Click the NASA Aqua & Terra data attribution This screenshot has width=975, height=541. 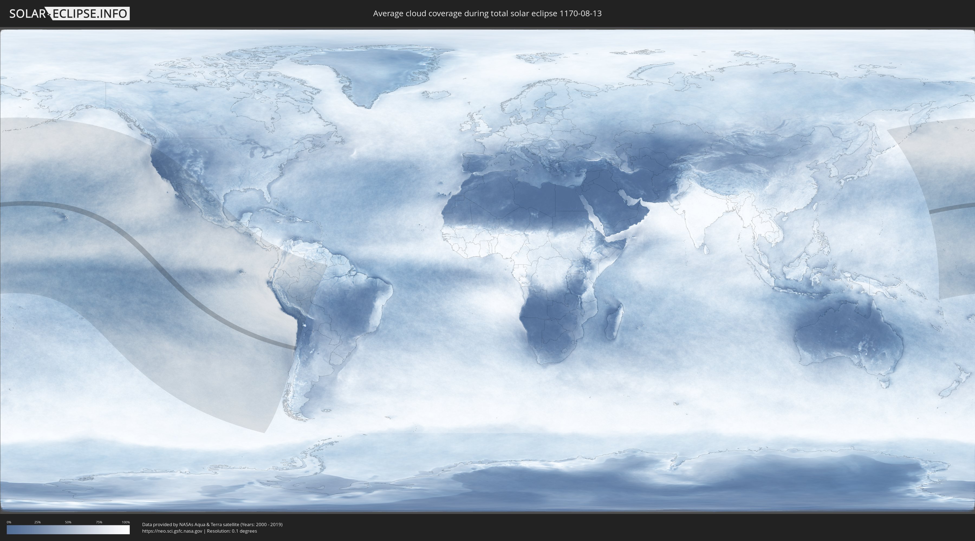click(x=212, y=524)
